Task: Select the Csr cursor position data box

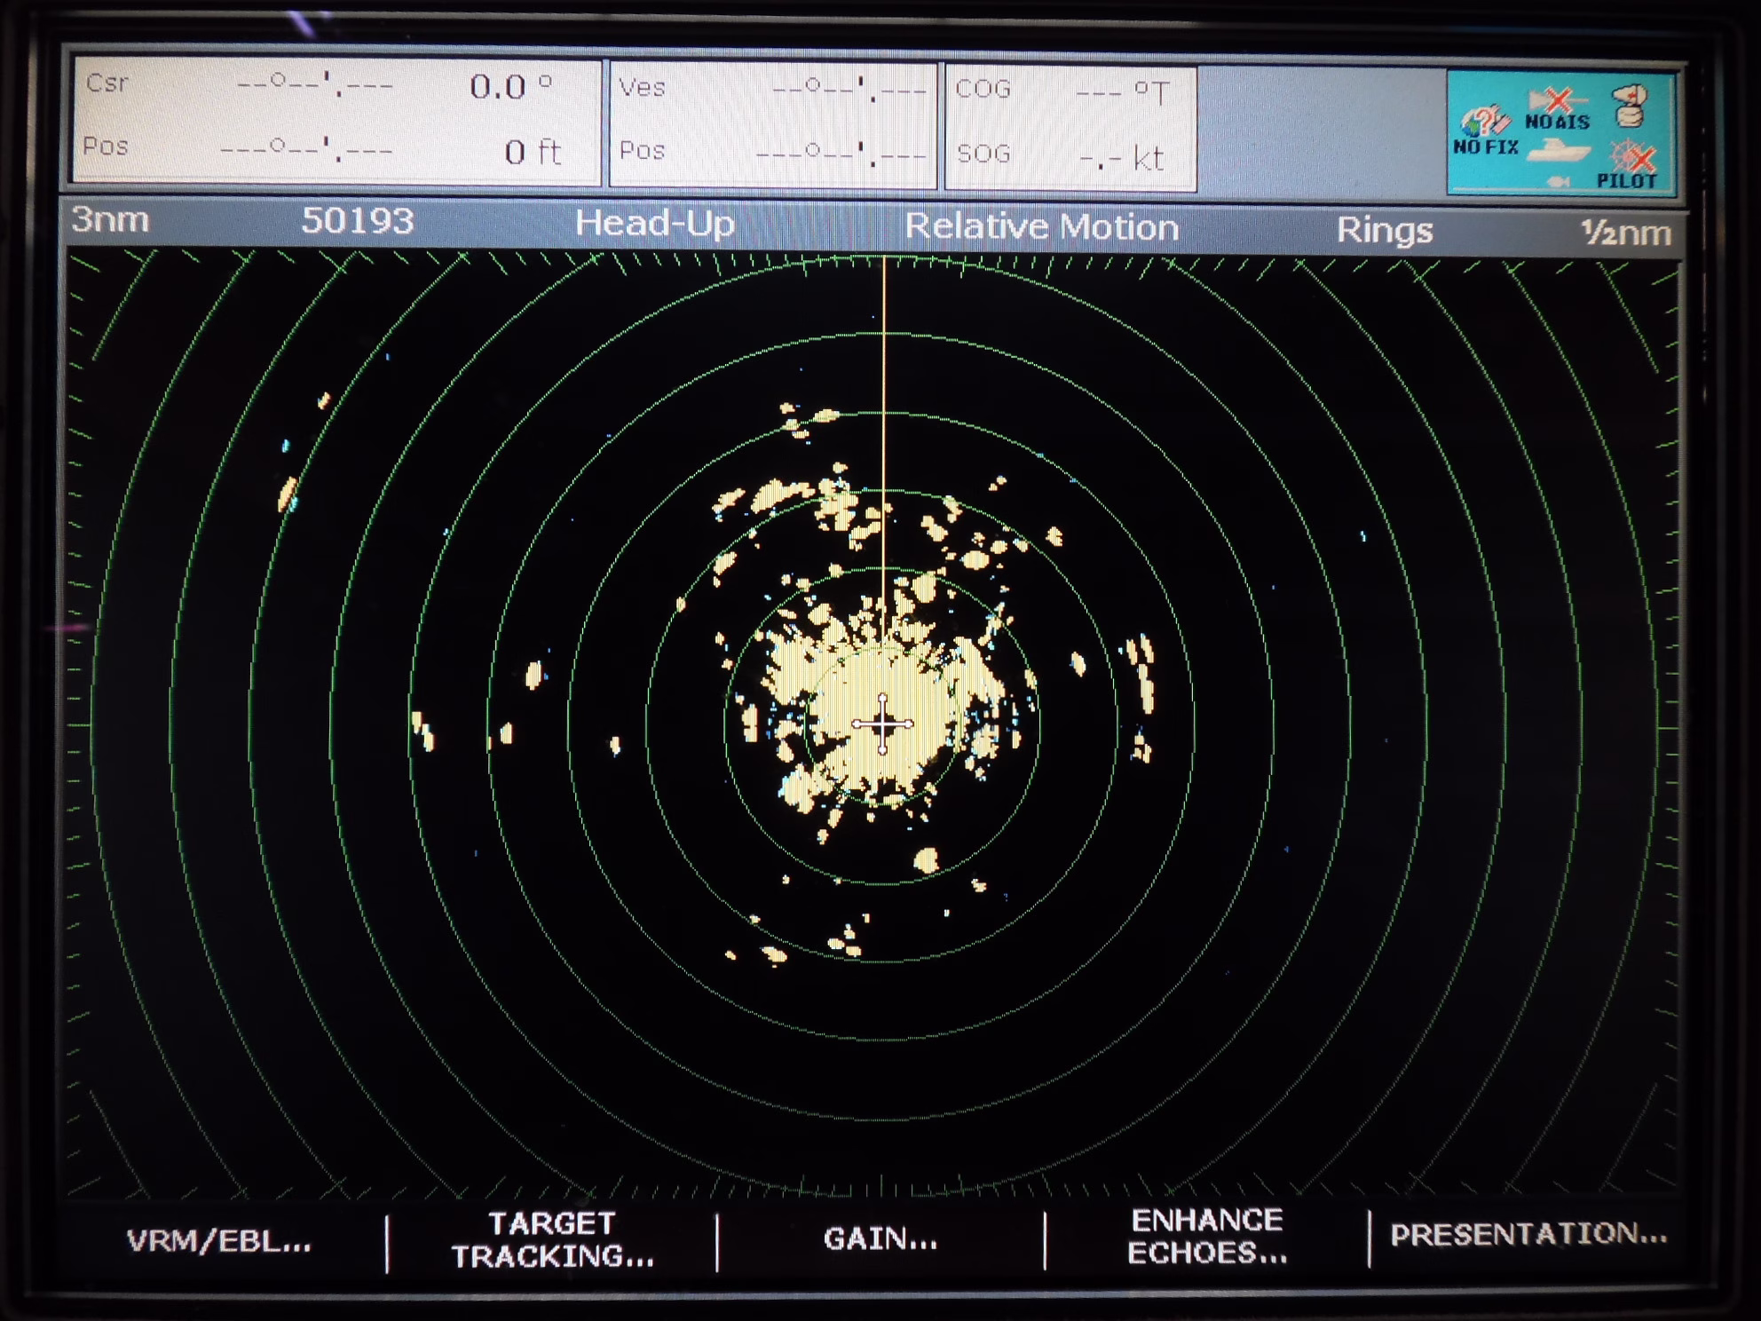Action: tap(336, 120)
